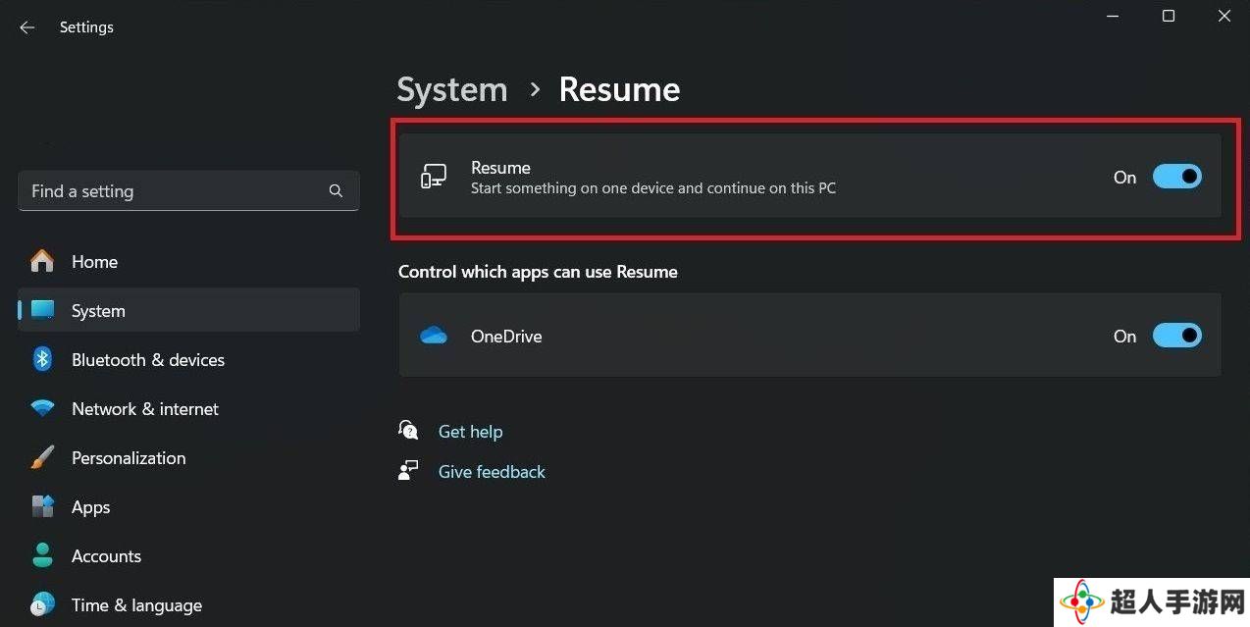Click the Personalization paintbrush icon
Image resolution: width=1250 pixels, height=627 pixels.
pyautogui.click(x=42, y=457)
